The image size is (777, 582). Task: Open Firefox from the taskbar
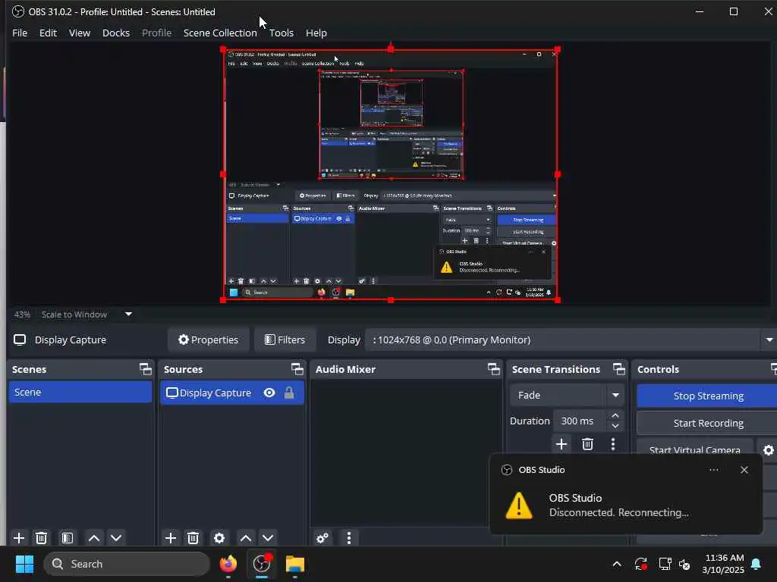pos(228,564)
